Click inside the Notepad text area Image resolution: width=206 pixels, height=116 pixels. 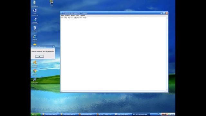click(x=113, y=54)
